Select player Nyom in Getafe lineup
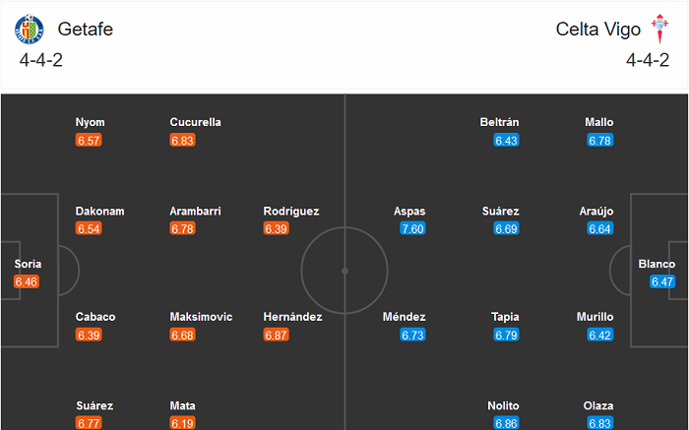Image resolution: width=689 pixels, height=430 pixels. [x=91, y=122]
